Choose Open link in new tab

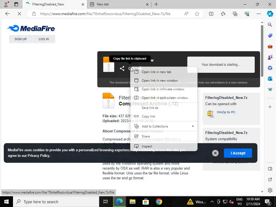point(164,72)
